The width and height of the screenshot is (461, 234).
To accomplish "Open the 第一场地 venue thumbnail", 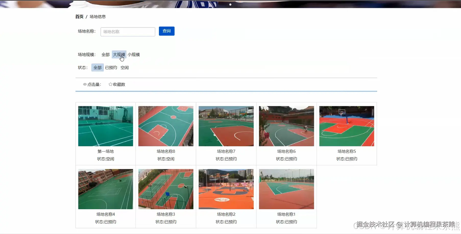I will tap(105, 126).
